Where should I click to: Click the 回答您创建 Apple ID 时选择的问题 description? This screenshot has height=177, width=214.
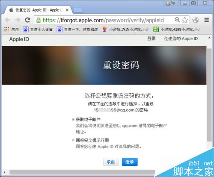tap(109, 147)
